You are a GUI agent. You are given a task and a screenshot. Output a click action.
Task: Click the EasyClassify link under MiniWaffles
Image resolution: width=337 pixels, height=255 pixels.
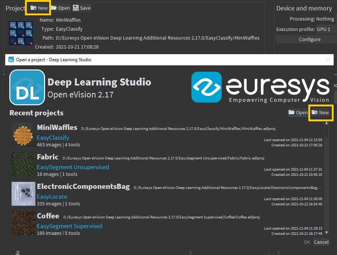click(53, 137)
